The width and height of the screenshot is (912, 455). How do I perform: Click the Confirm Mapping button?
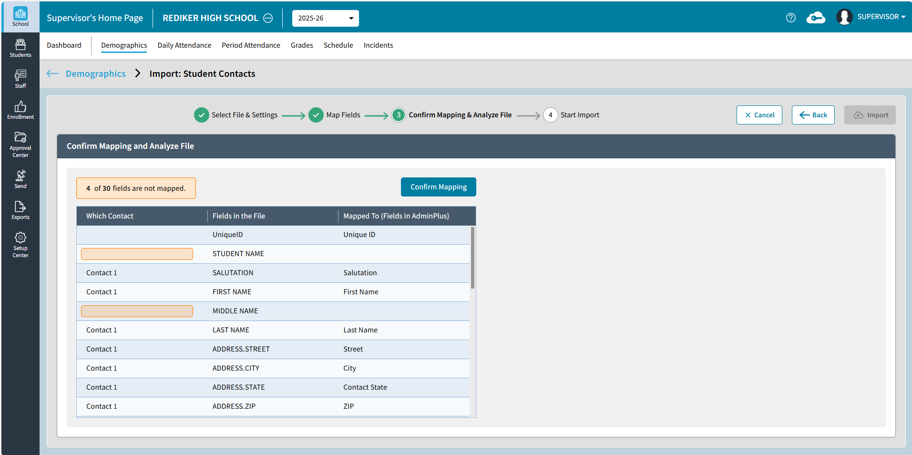point(439,187)
